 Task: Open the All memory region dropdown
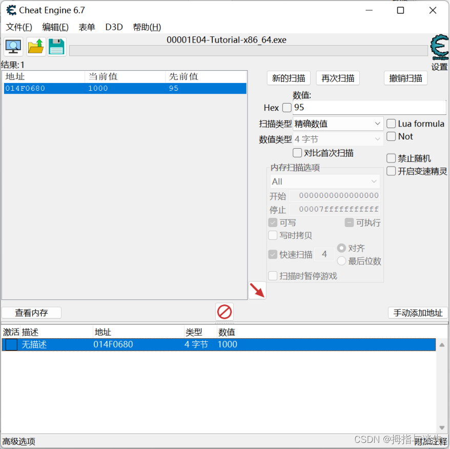tap(324, 181)
